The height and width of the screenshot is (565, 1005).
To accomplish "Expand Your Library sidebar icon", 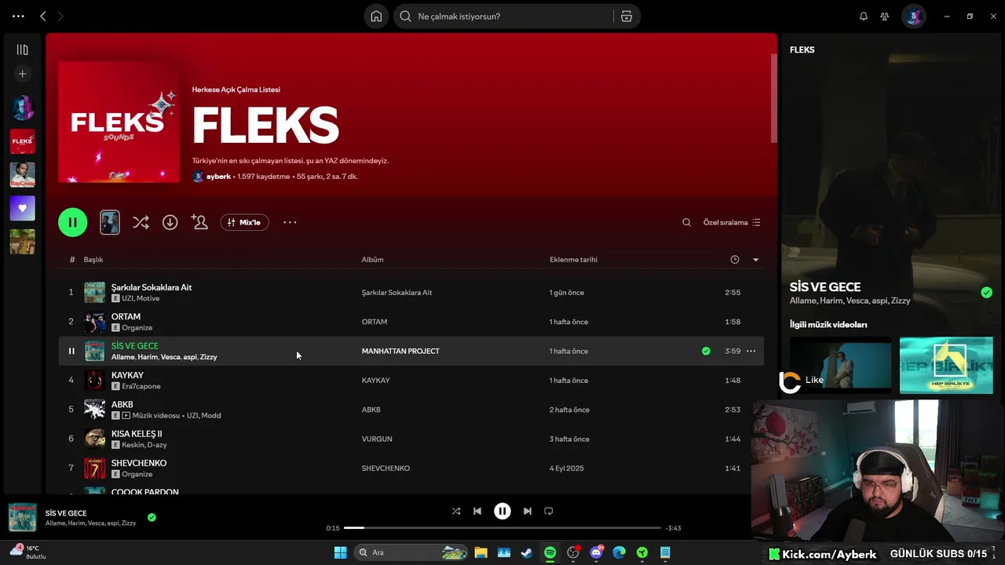I will pyautogui.click(x=22, y=49).
